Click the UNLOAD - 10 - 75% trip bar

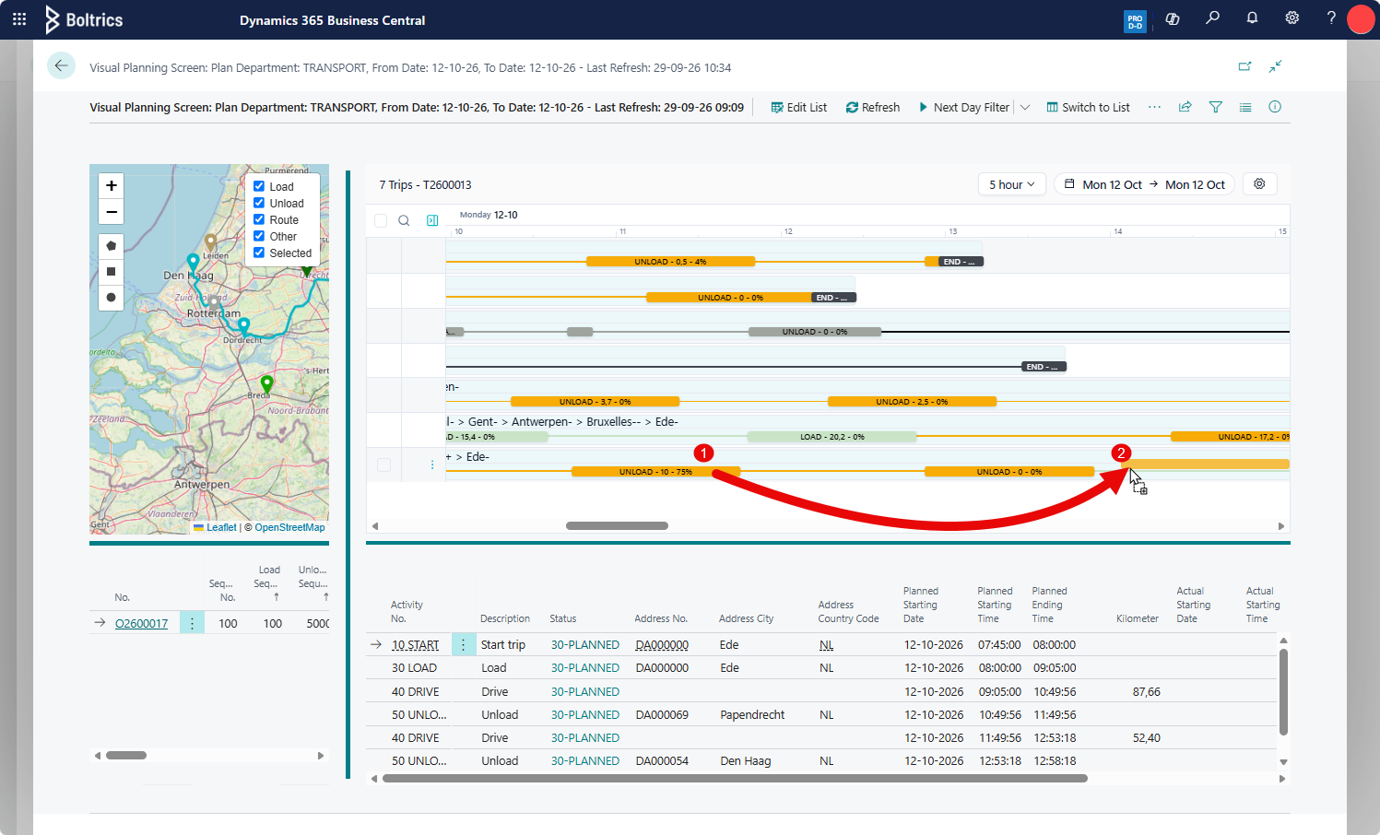655,472
